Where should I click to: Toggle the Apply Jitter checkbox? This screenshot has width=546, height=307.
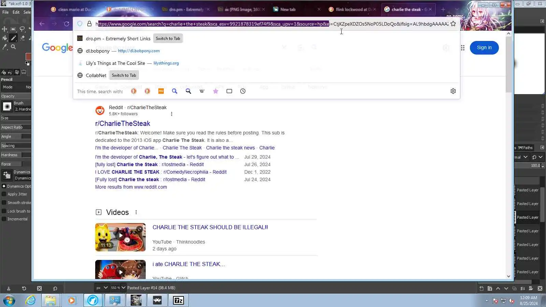4,194
